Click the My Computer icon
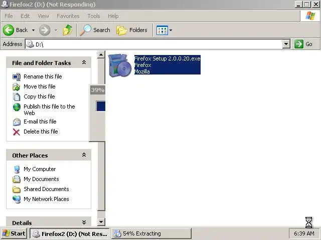This screenshot has width=321, height=240. [17, 169]
